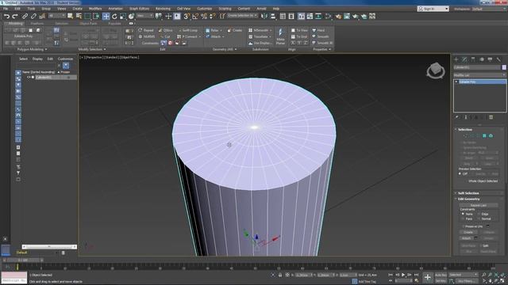Toggle the Auto Key button
The image size is (508, 285).
coord(441,275)
